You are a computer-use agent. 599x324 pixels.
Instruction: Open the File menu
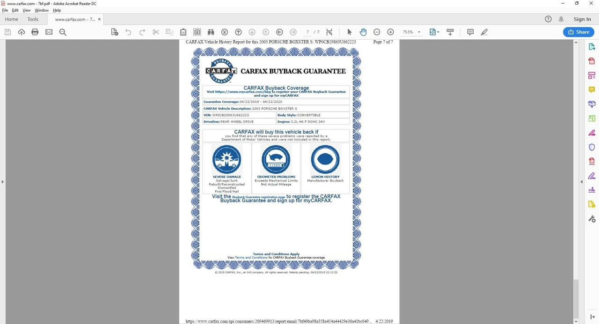(x=5, y=10)
